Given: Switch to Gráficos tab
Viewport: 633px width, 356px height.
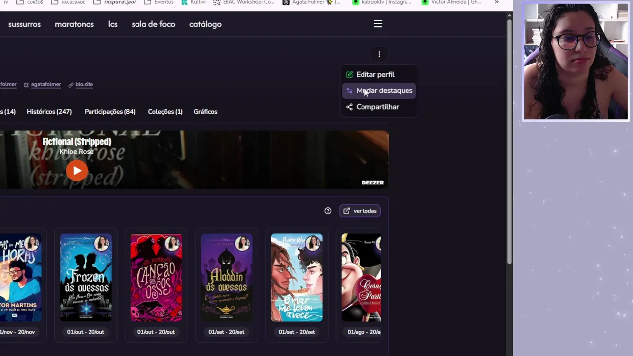Looking at the screenshot, I should (x=205, y=112).
